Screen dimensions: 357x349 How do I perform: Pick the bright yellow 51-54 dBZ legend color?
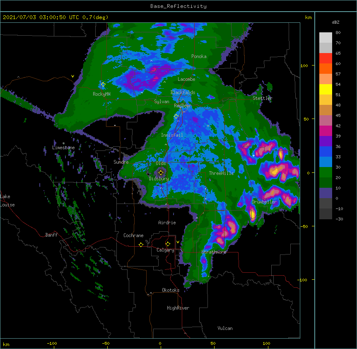(326, 89)
